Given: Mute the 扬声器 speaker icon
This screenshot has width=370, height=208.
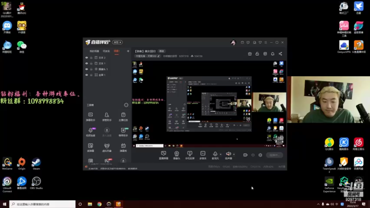Looking at the screenshot, I should (228, 154).
